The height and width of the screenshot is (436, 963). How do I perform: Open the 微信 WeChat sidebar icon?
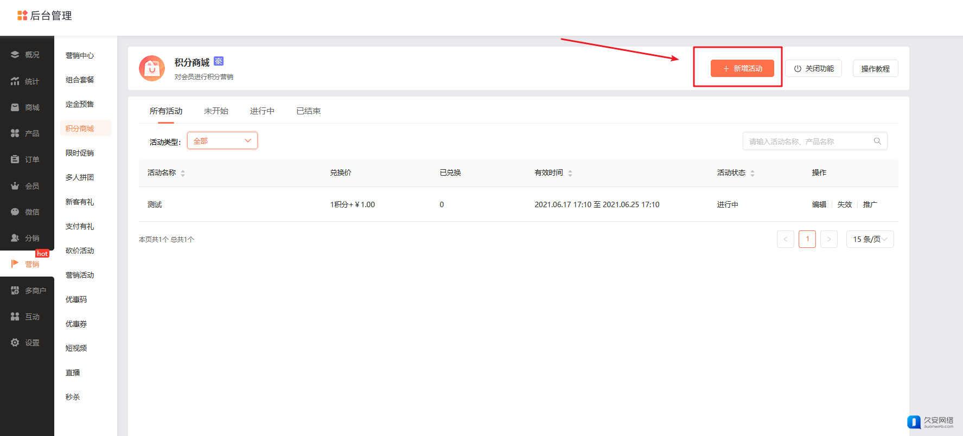click(x=15, y=212)
